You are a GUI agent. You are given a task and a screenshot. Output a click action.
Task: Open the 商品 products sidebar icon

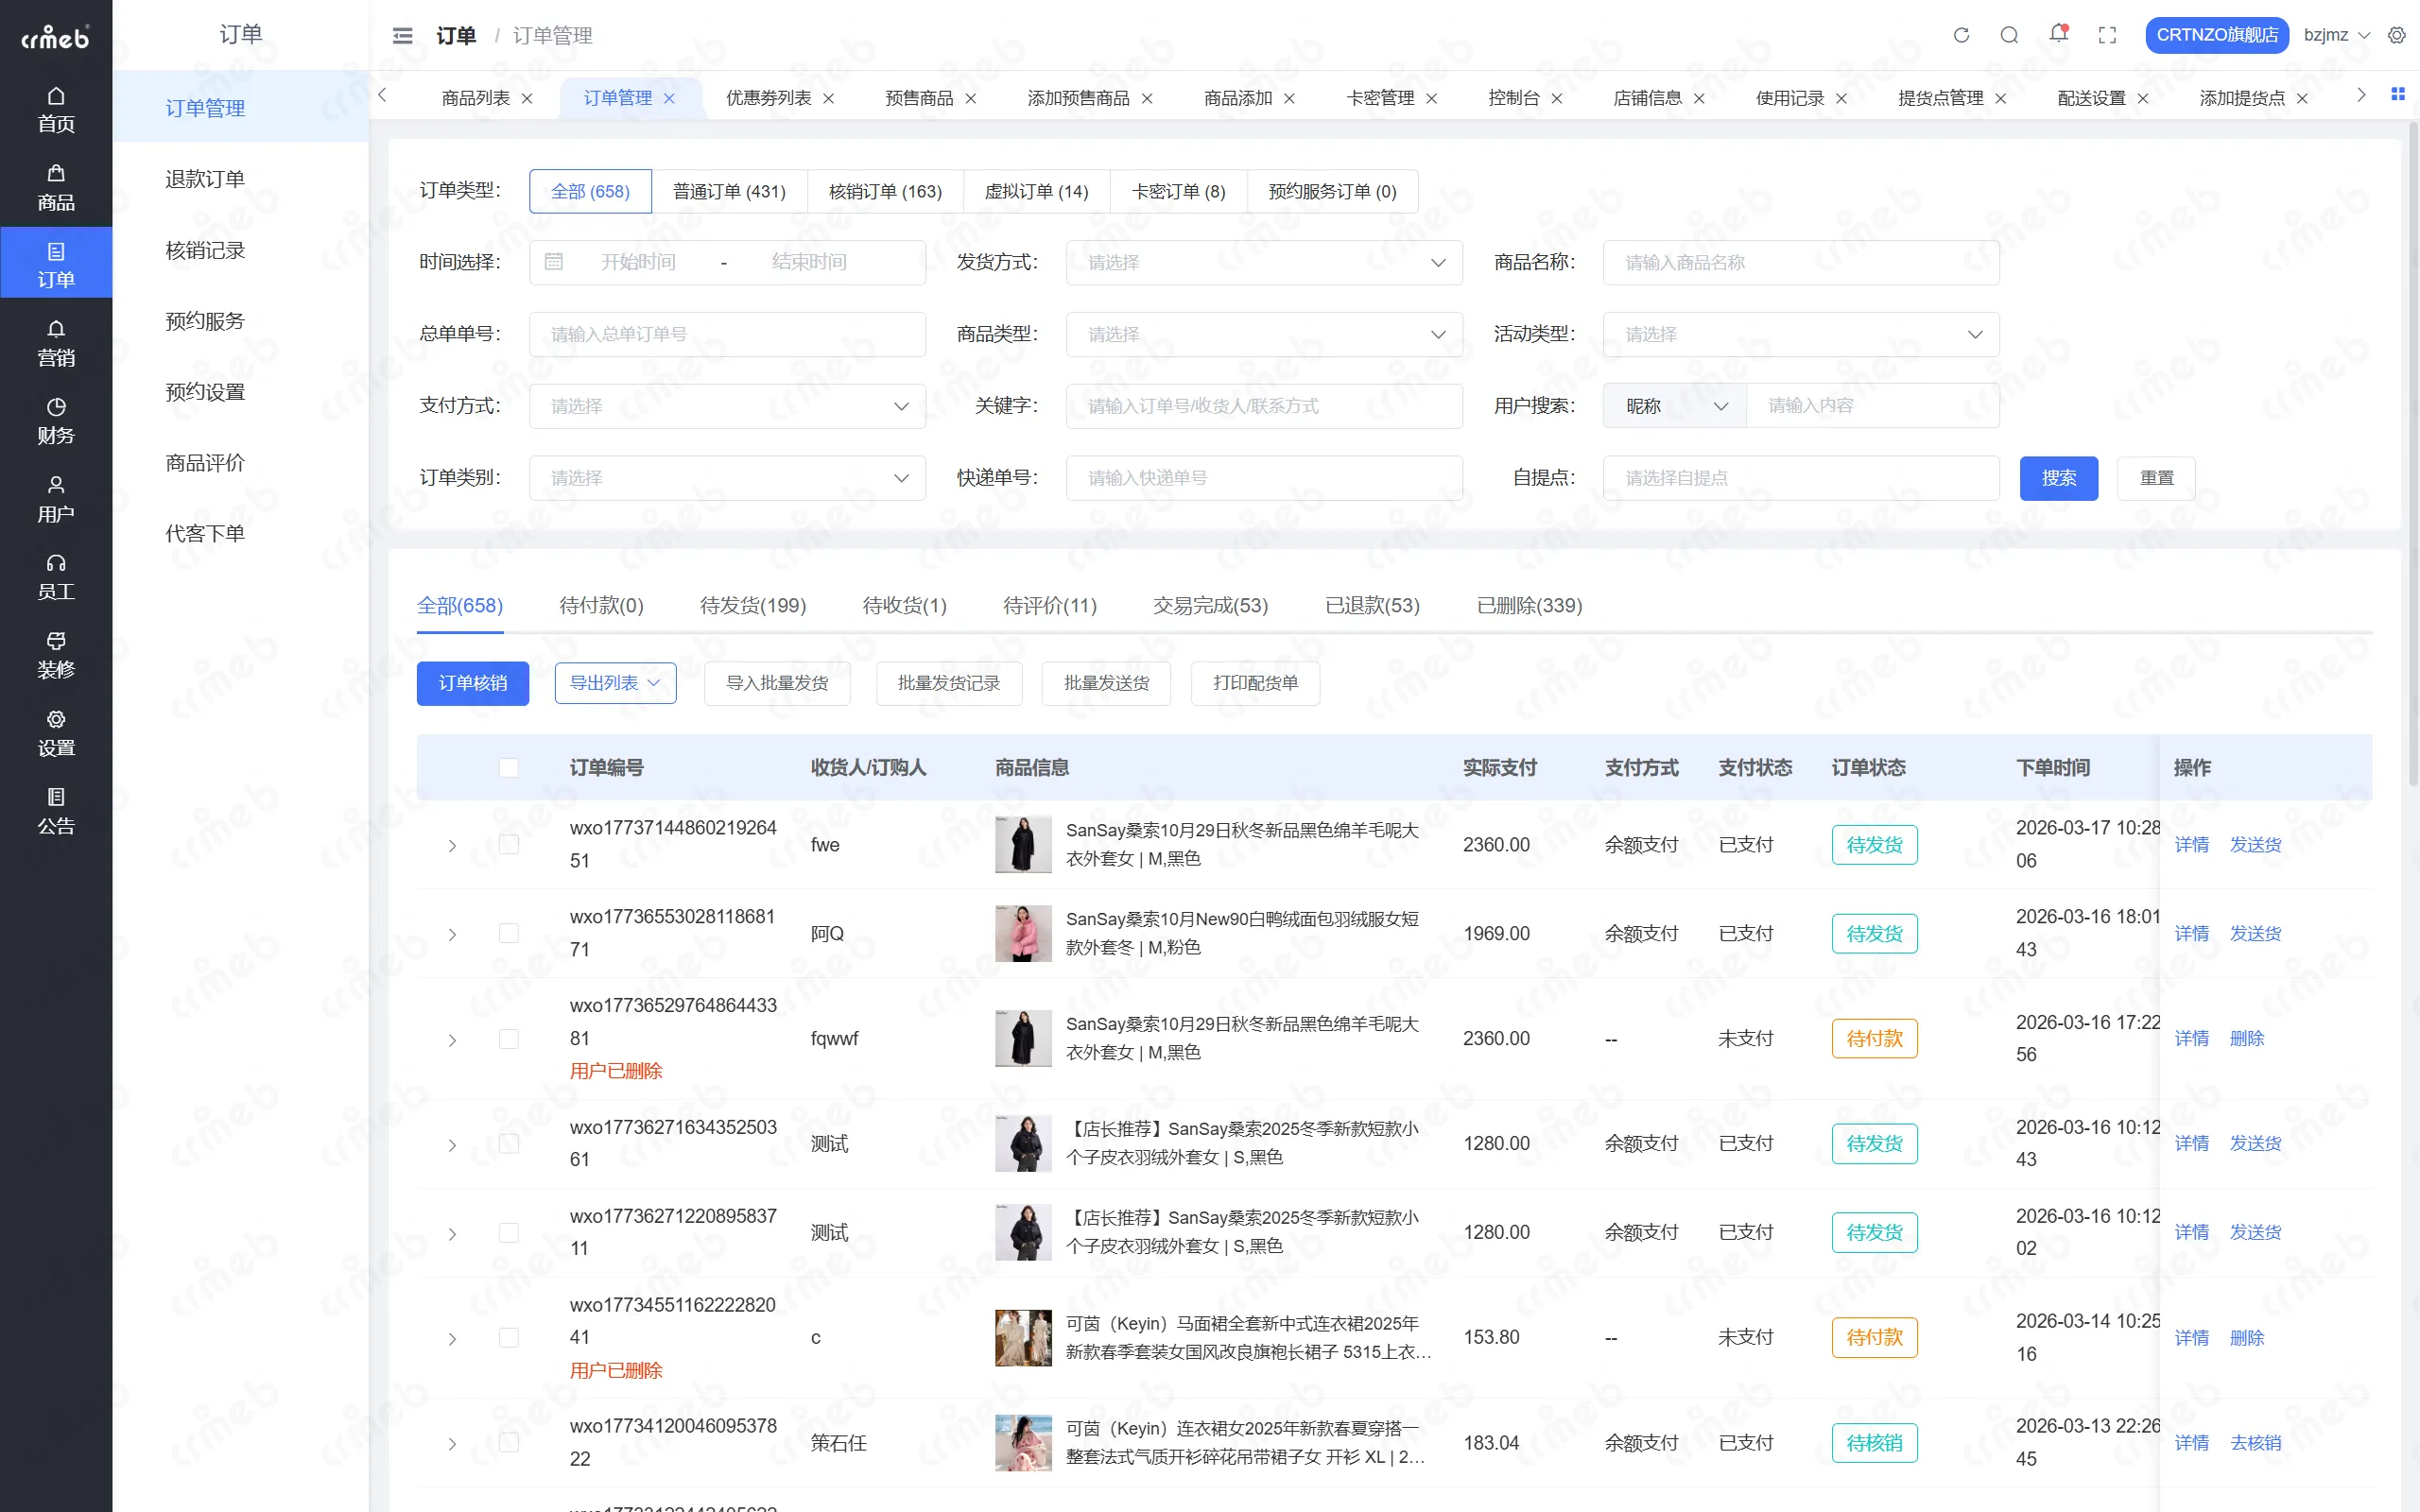[56, 187]
